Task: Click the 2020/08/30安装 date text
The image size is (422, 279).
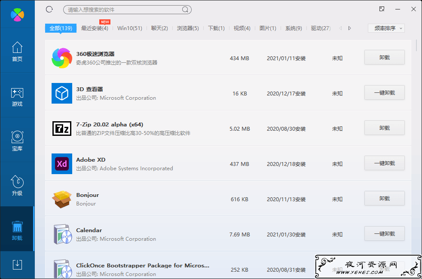Action: 286,129
